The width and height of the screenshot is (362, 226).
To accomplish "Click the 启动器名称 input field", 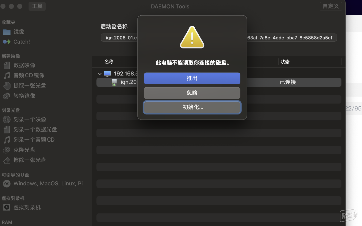I will tap(219, 38).
